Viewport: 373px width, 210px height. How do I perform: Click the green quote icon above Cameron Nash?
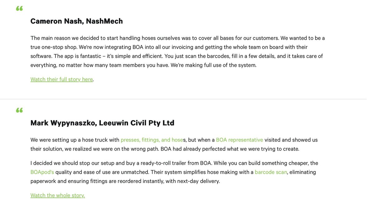tap(19, 8)
